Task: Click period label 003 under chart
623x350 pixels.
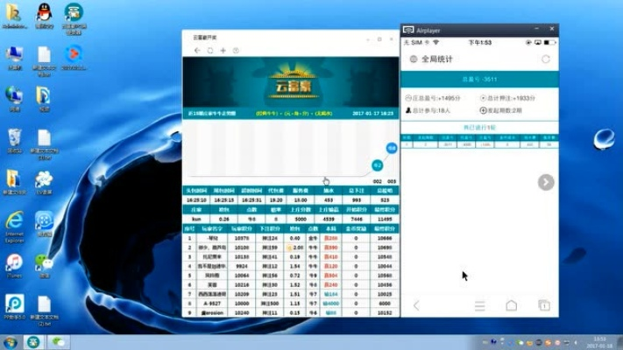Action: (392, 181)
